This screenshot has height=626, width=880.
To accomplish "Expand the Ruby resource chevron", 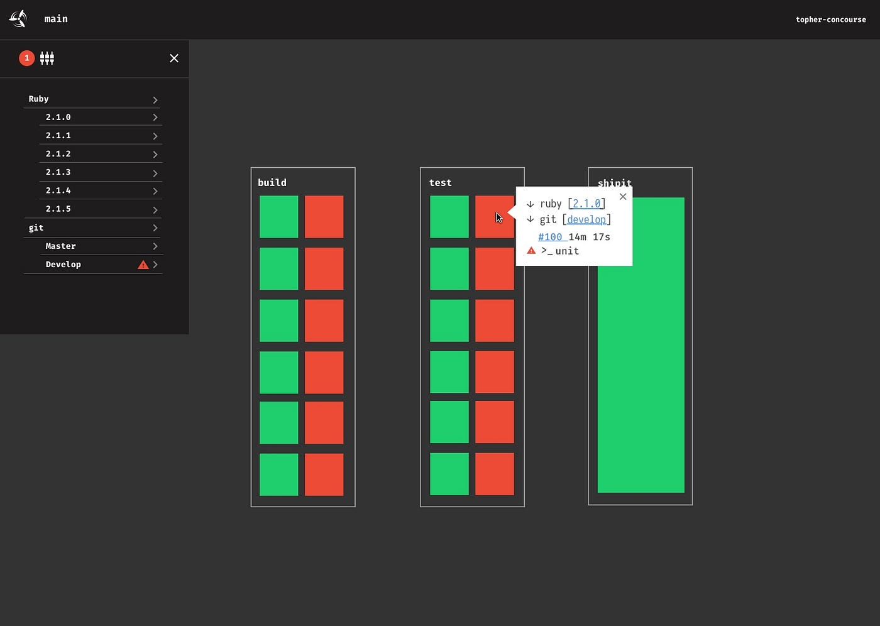I will 155,100.
